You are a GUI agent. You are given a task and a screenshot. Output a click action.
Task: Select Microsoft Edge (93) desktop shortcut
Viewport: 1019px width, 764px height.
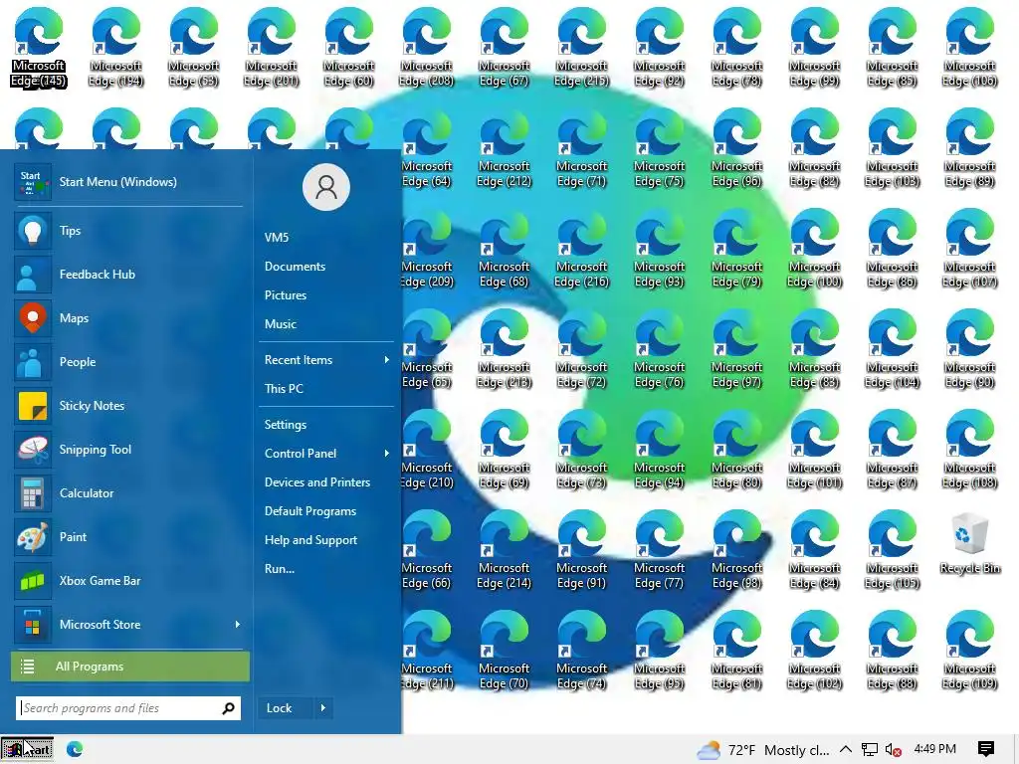click(659, 248)
